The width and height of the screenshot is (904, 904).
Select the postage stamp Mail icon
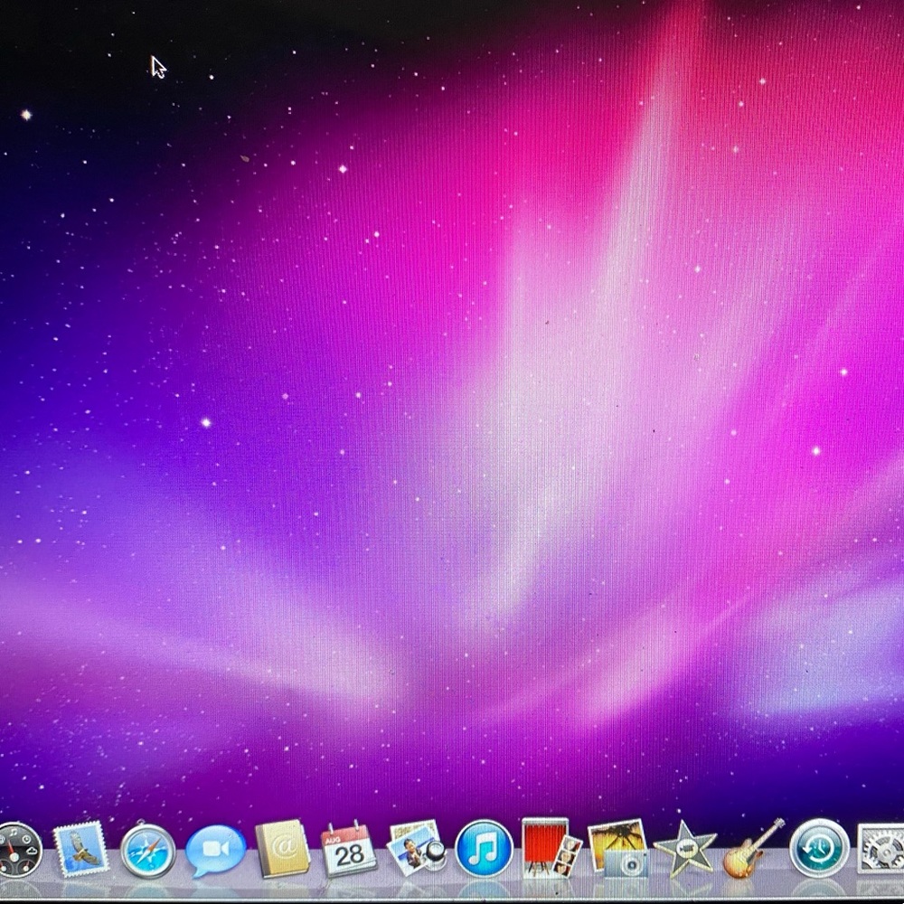point(81,850)
